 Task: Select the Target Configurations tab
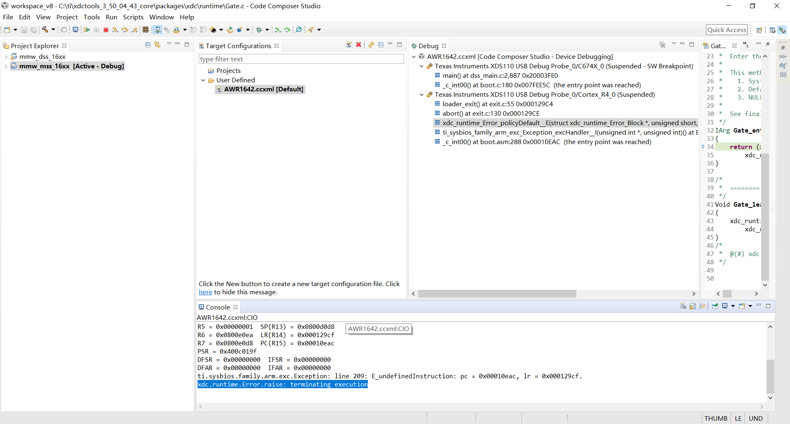239,46
